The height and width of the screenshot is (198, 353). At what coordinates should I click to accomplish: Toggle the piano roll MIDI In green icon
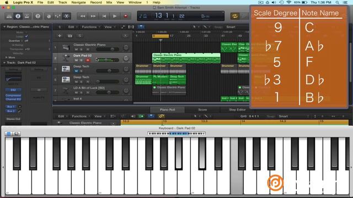(141, 116)
